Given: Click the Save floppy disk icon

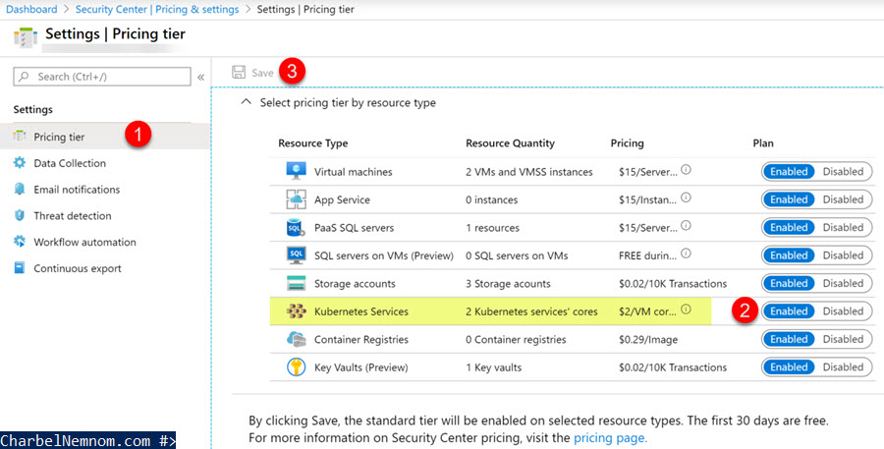Looking at the screenshot, I should tap(239, 72).
